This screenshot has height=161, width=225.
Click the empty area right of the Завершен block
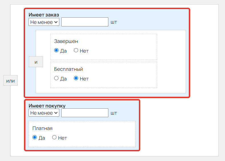[171, 47]
